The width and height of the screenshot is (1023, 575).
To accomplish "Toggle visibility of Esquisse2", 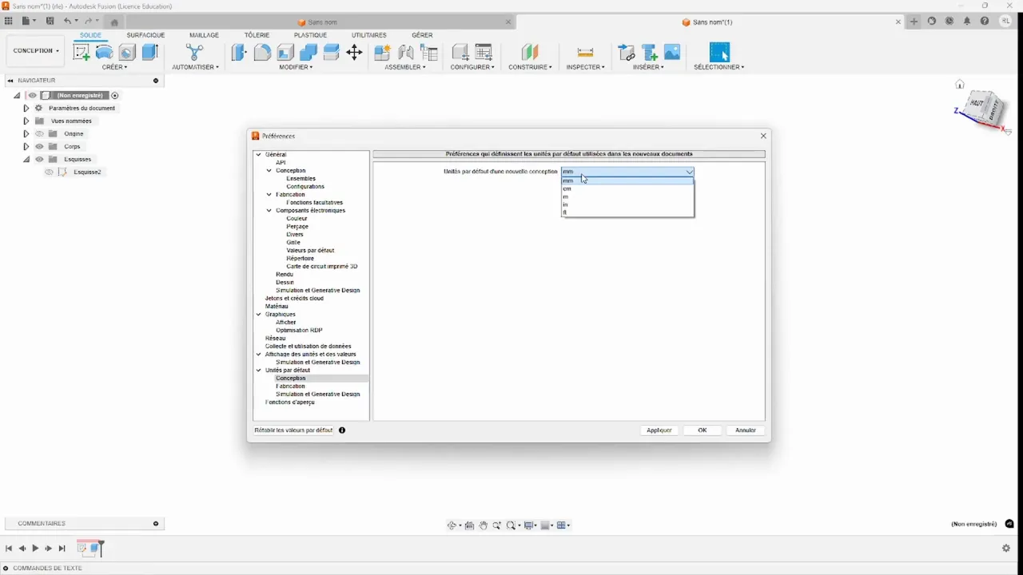I will [49, 172].
